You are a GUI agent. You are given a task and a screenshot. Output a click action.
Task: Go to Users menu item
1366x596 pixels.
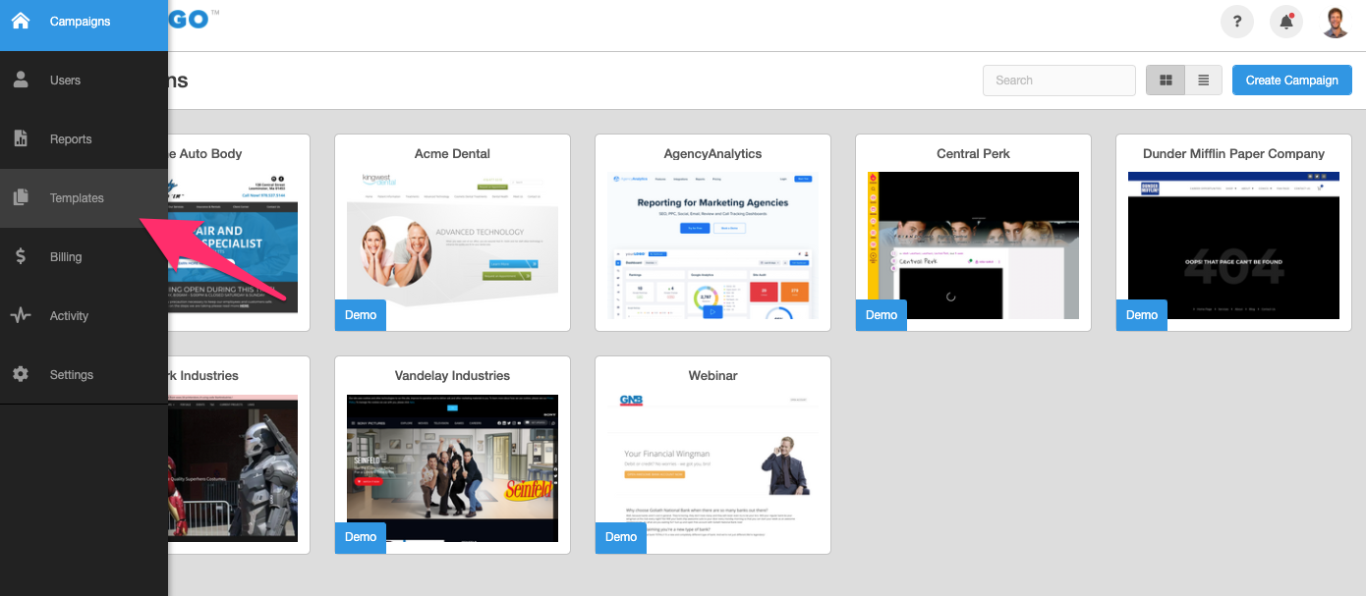coord(84,81)
